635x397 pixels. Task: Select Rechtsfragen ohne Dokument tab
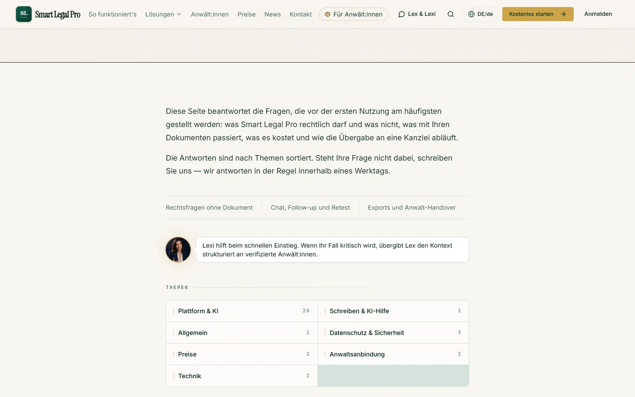point(209,207)
